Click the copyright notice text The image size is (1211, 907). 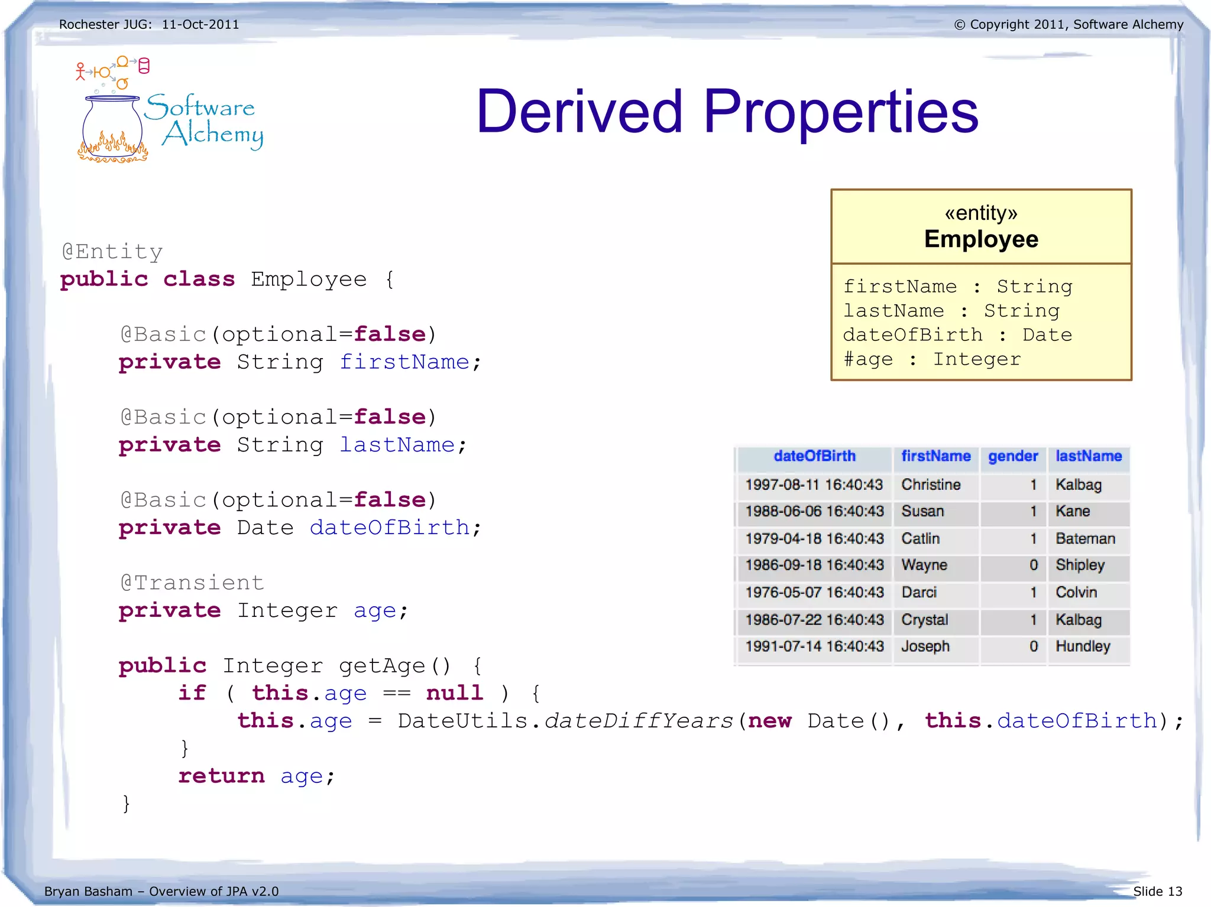[1068, 25]
